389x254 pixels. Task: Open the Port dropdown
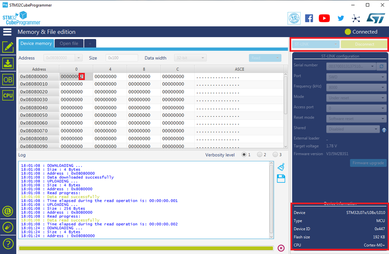356,77
